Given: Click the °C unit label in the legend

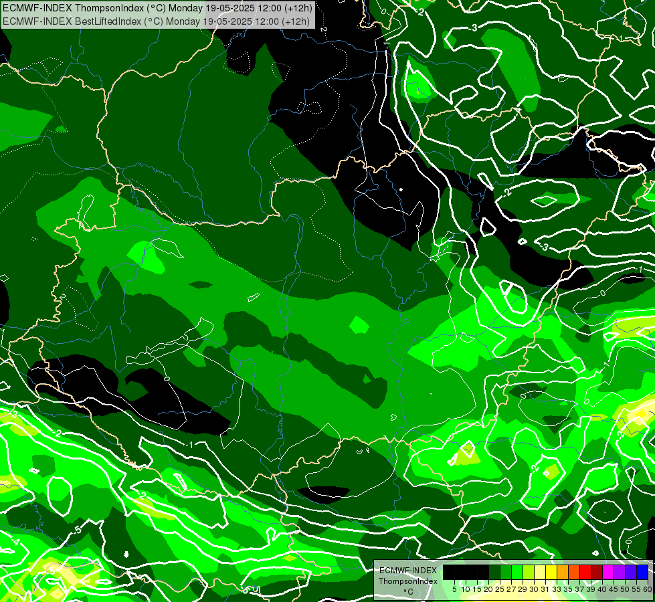Looking at the screenshot, I should (408, 592).
